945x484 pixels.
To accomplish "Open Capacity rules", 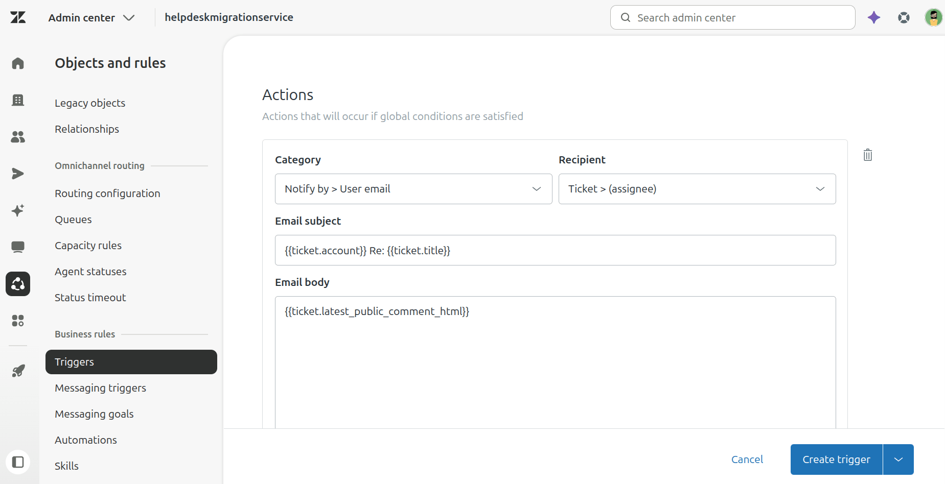I will [x=88, y=246].
